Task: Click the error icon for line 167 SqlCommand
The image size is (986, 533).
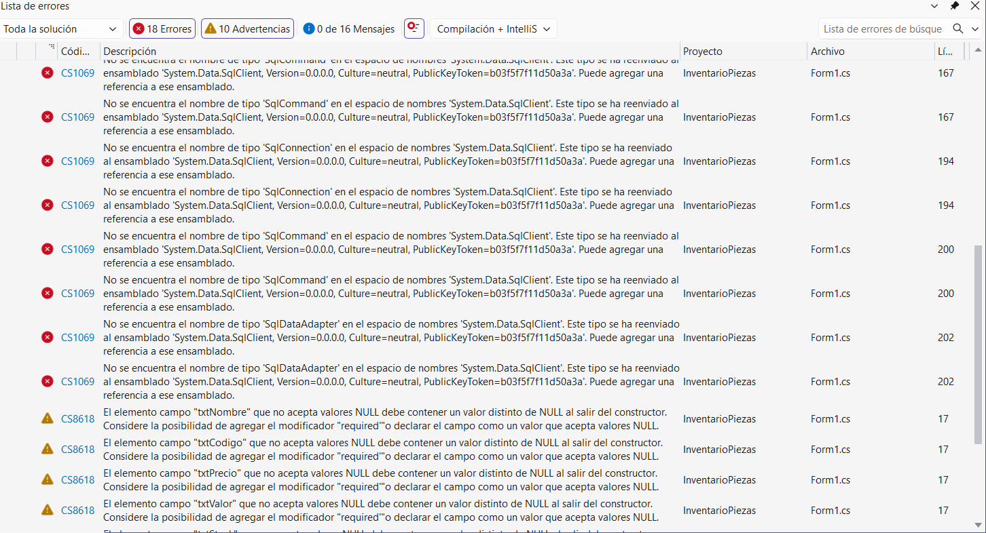Action: [47, 117]
